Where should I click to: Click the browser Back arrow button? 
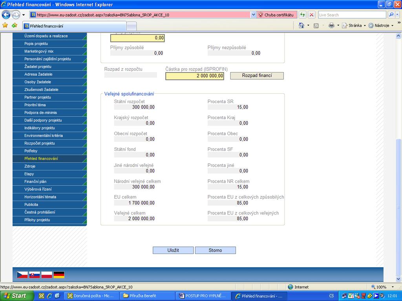pyautogui.click(x=6, y=15)
